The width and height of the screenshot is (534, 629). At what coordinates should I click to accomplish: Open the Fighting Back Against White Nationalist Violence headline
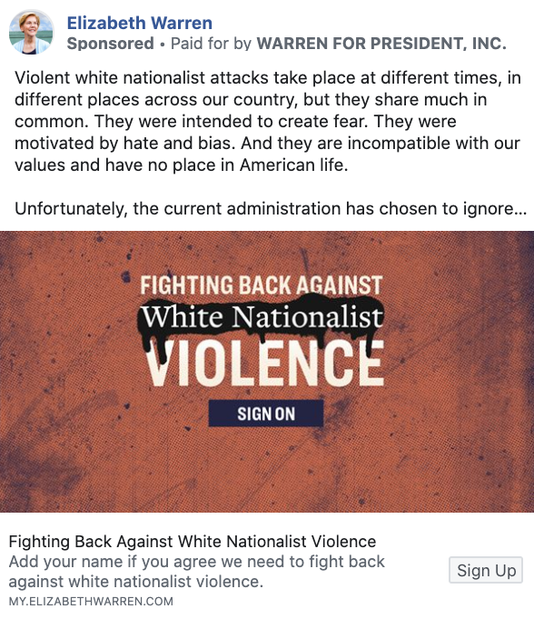click(x=193, y=542)
